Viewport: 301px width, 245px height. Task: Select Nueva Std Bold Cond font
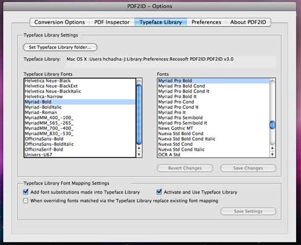point(213,133)
